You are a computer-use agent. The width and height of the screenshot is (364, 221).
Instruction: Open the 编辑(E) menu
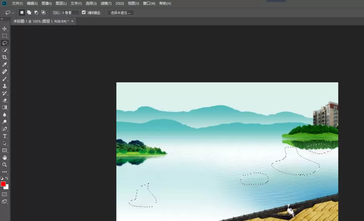point(32,3)
